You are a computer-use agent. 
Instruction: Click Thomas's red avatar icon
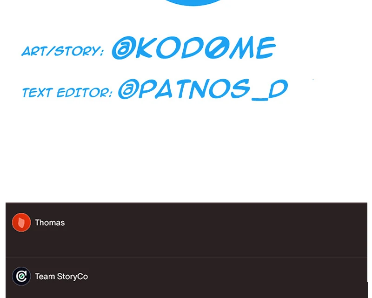coord(21,222)
